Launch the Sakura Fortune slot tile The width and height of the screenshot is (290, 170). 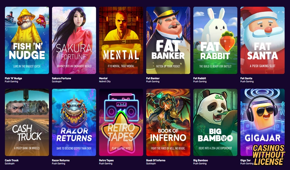(x=74, y=40)
